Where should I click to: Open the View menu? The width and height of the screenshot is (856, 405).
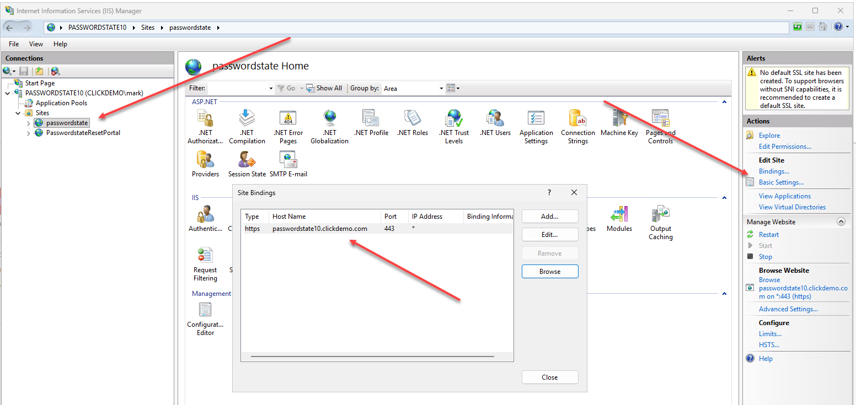[36, 44]
